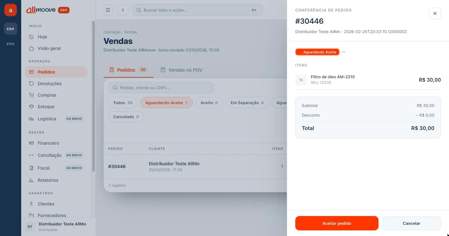
Task: Switch to the Vendas no PDV tab
Action: point(181,70)
